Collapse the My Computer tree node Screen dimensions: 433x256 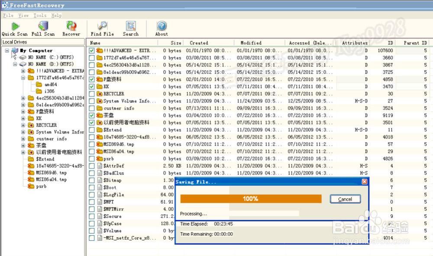tap(7, 51)
